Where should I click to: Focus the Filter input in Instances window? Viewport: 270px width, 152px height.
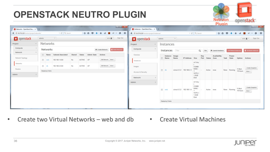[x=187, y=51]
